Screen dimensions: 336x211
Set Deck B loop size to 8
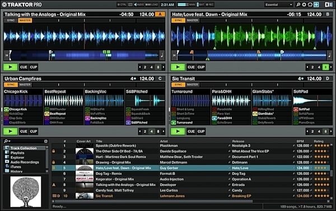click(325, 68)
